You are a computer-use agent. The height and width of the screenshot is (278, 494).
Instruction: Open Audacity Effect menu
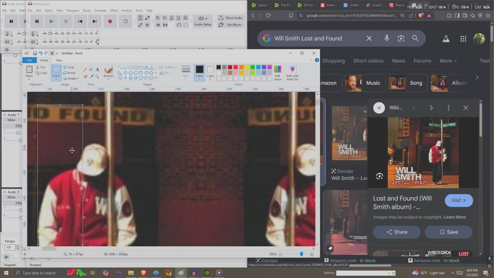coord(114,10)
